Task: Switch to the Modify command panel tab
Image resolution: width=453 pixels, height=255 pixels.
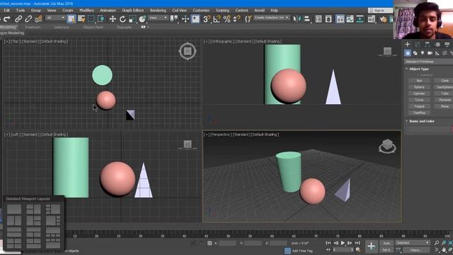Action: (418, 45)
